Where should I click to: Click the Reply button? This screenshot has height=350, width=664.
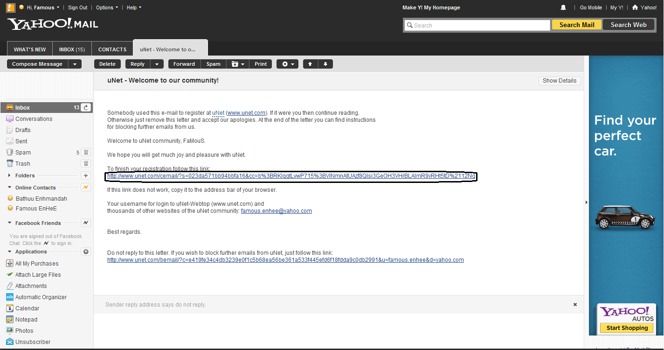(138, 64)
